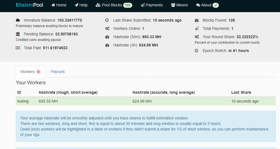Open the About page
Screen dimensions: 280x149
coord(207,5)
